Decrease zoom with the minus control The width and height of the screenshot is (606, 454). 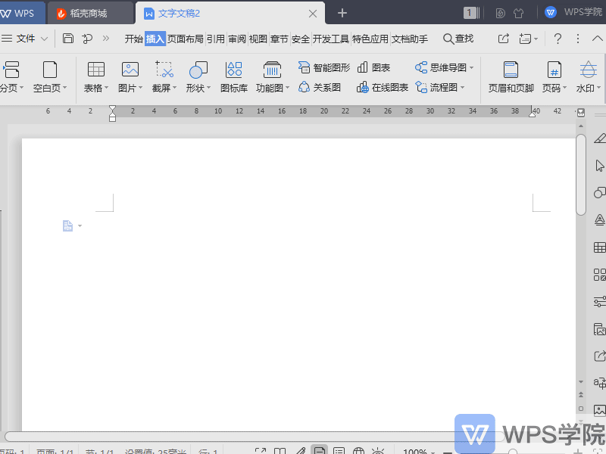448,451
